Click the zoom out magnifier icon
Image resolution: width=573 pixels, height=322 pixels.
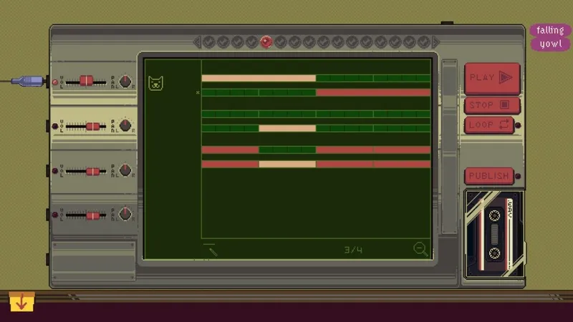[420, 249]
